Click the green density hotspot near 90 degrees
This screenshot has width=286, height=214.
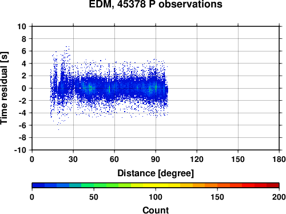coord(156,88)
